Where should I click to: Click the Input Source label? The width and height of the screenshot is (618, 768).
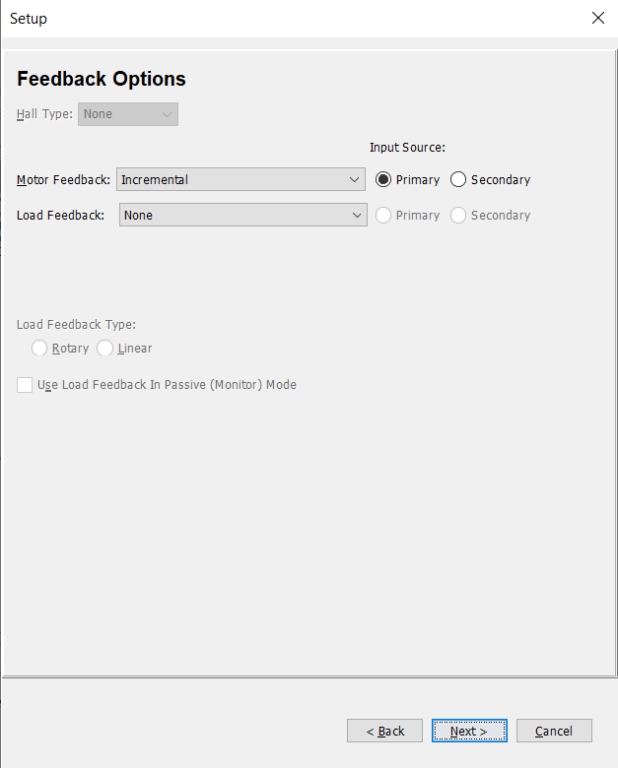(407, 148)
